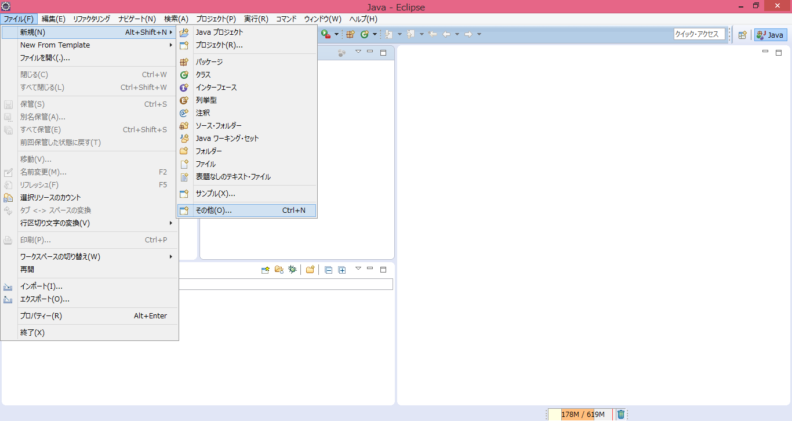Click the New Task icon in bottom panel
This screenshot has height=421, width=792.
tap(266, 270)
